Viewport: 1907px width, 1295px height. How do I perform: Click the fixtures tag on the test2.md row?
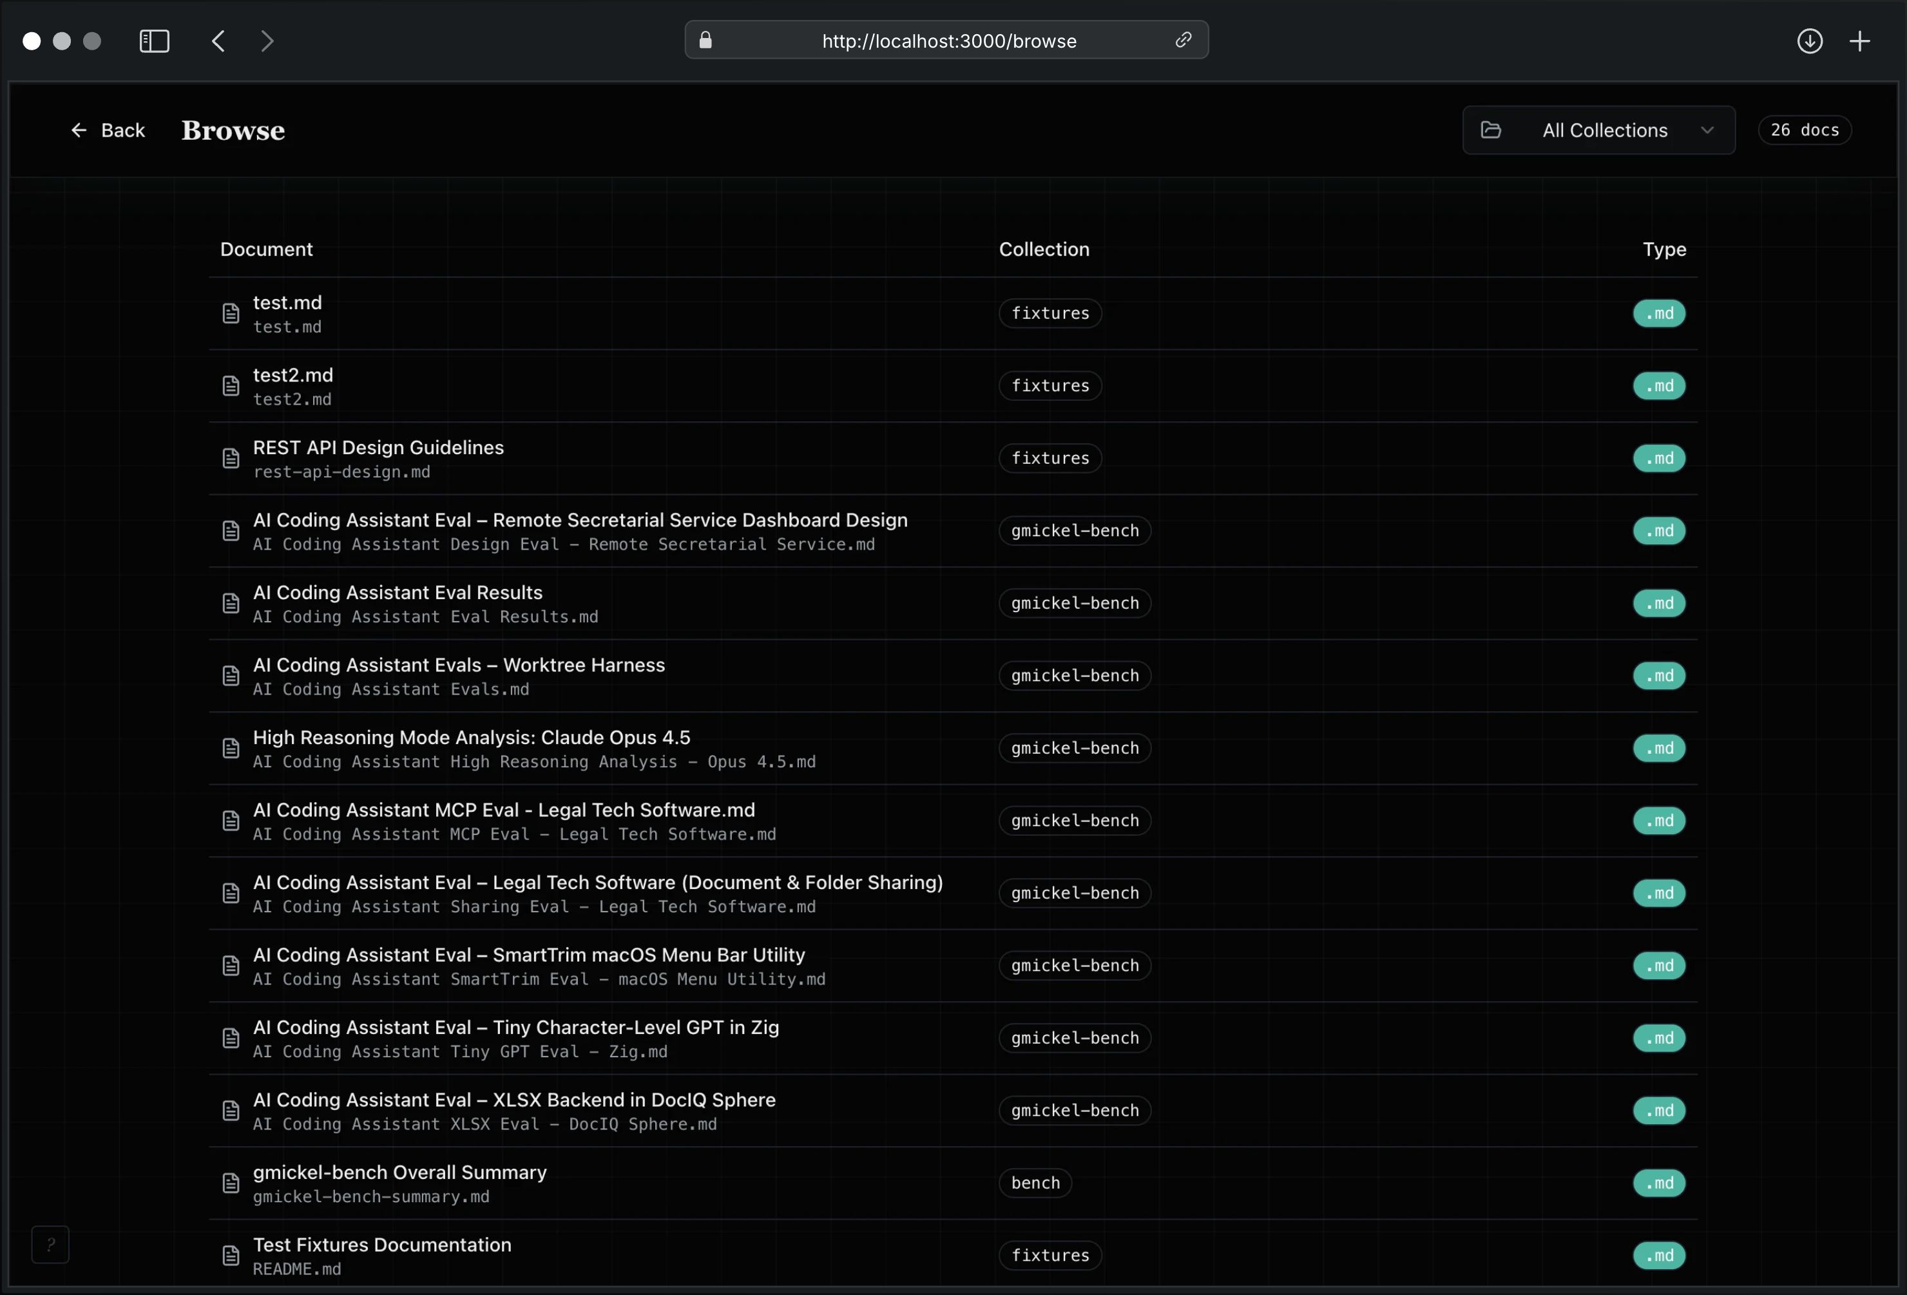click(1049, 386)
